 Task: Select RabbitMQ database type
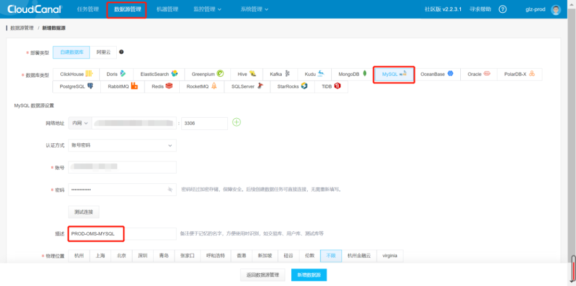pyautogui.click(x=122, y=86)
